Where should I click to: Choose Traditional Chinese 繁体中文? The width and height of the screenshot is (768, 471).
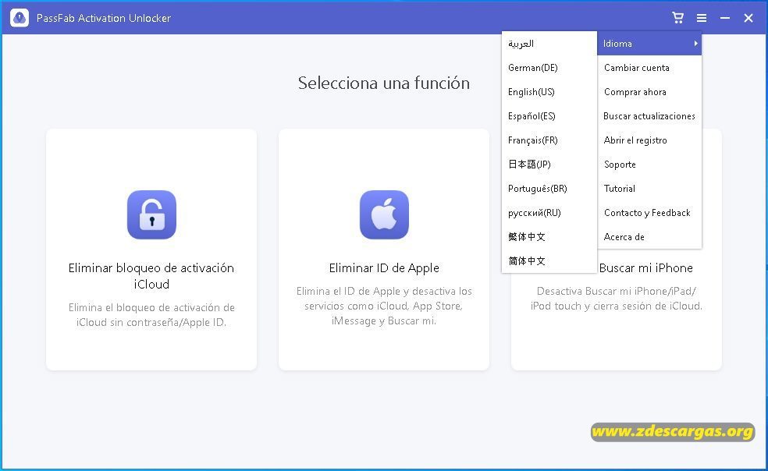click(x=549, y=236)
